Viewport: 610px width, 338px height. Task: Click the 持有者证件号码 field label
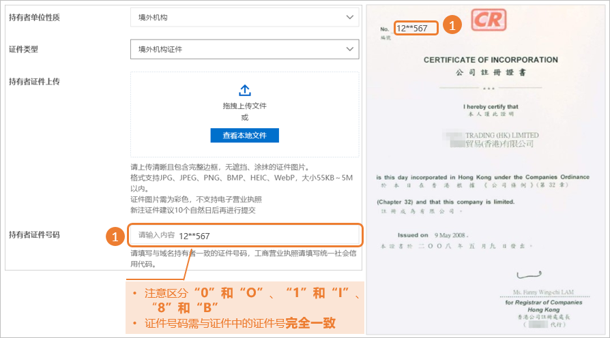(34, 235)
